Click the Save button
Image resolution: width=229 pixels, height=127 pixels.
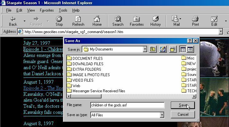pos(183,105)
